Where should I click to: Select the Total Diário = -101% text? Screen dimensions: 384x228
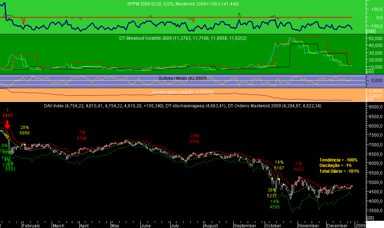pyautogui.click(x=339, y=171)
